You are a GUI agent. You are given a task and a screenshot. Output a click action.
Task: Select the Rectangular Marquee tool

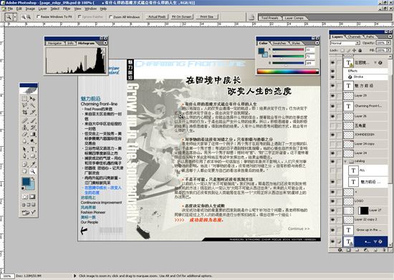(24, 99)
